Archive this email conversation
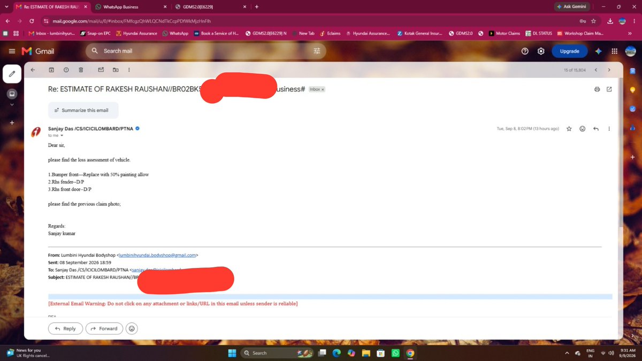The height and width of the screenshot is (361, 642). (51, 70)
